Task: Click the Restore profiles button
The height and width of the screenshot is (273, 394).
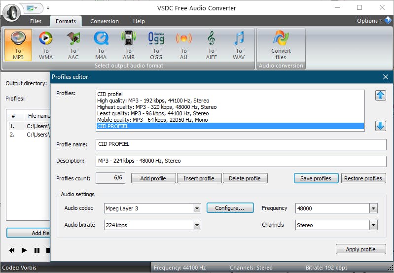Action: pyautogui.click(x=363, y=178)
